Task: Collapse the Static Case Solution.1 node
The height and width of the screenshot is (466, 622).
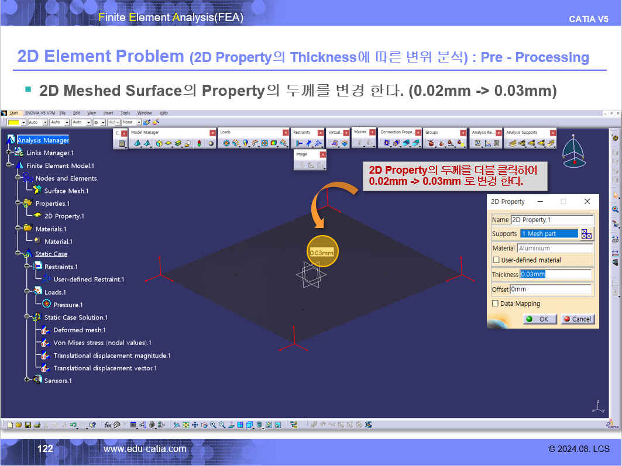Action: tap(28, 317)
